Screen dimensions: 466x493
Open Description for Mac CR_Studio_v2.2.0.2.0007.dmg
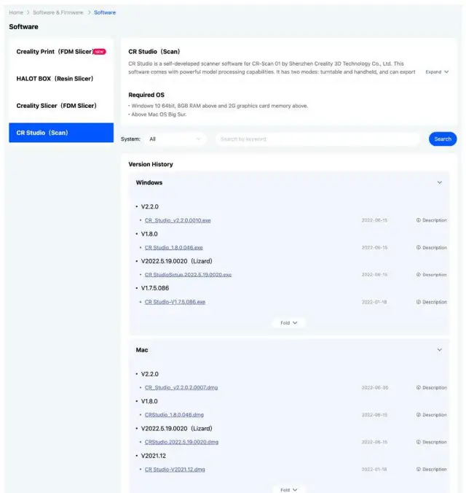[x=431, y=388]
